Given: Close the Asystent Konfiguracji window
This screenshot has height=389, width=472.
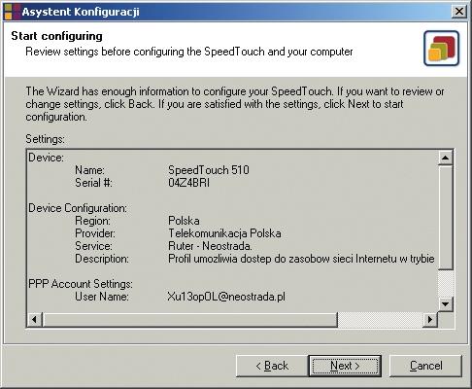Looking at the screenshot, I should click(x=459, y=12).
